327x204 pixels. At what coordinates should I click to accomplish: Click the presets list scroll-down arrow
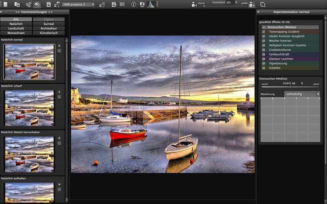(x=67, y=200)
